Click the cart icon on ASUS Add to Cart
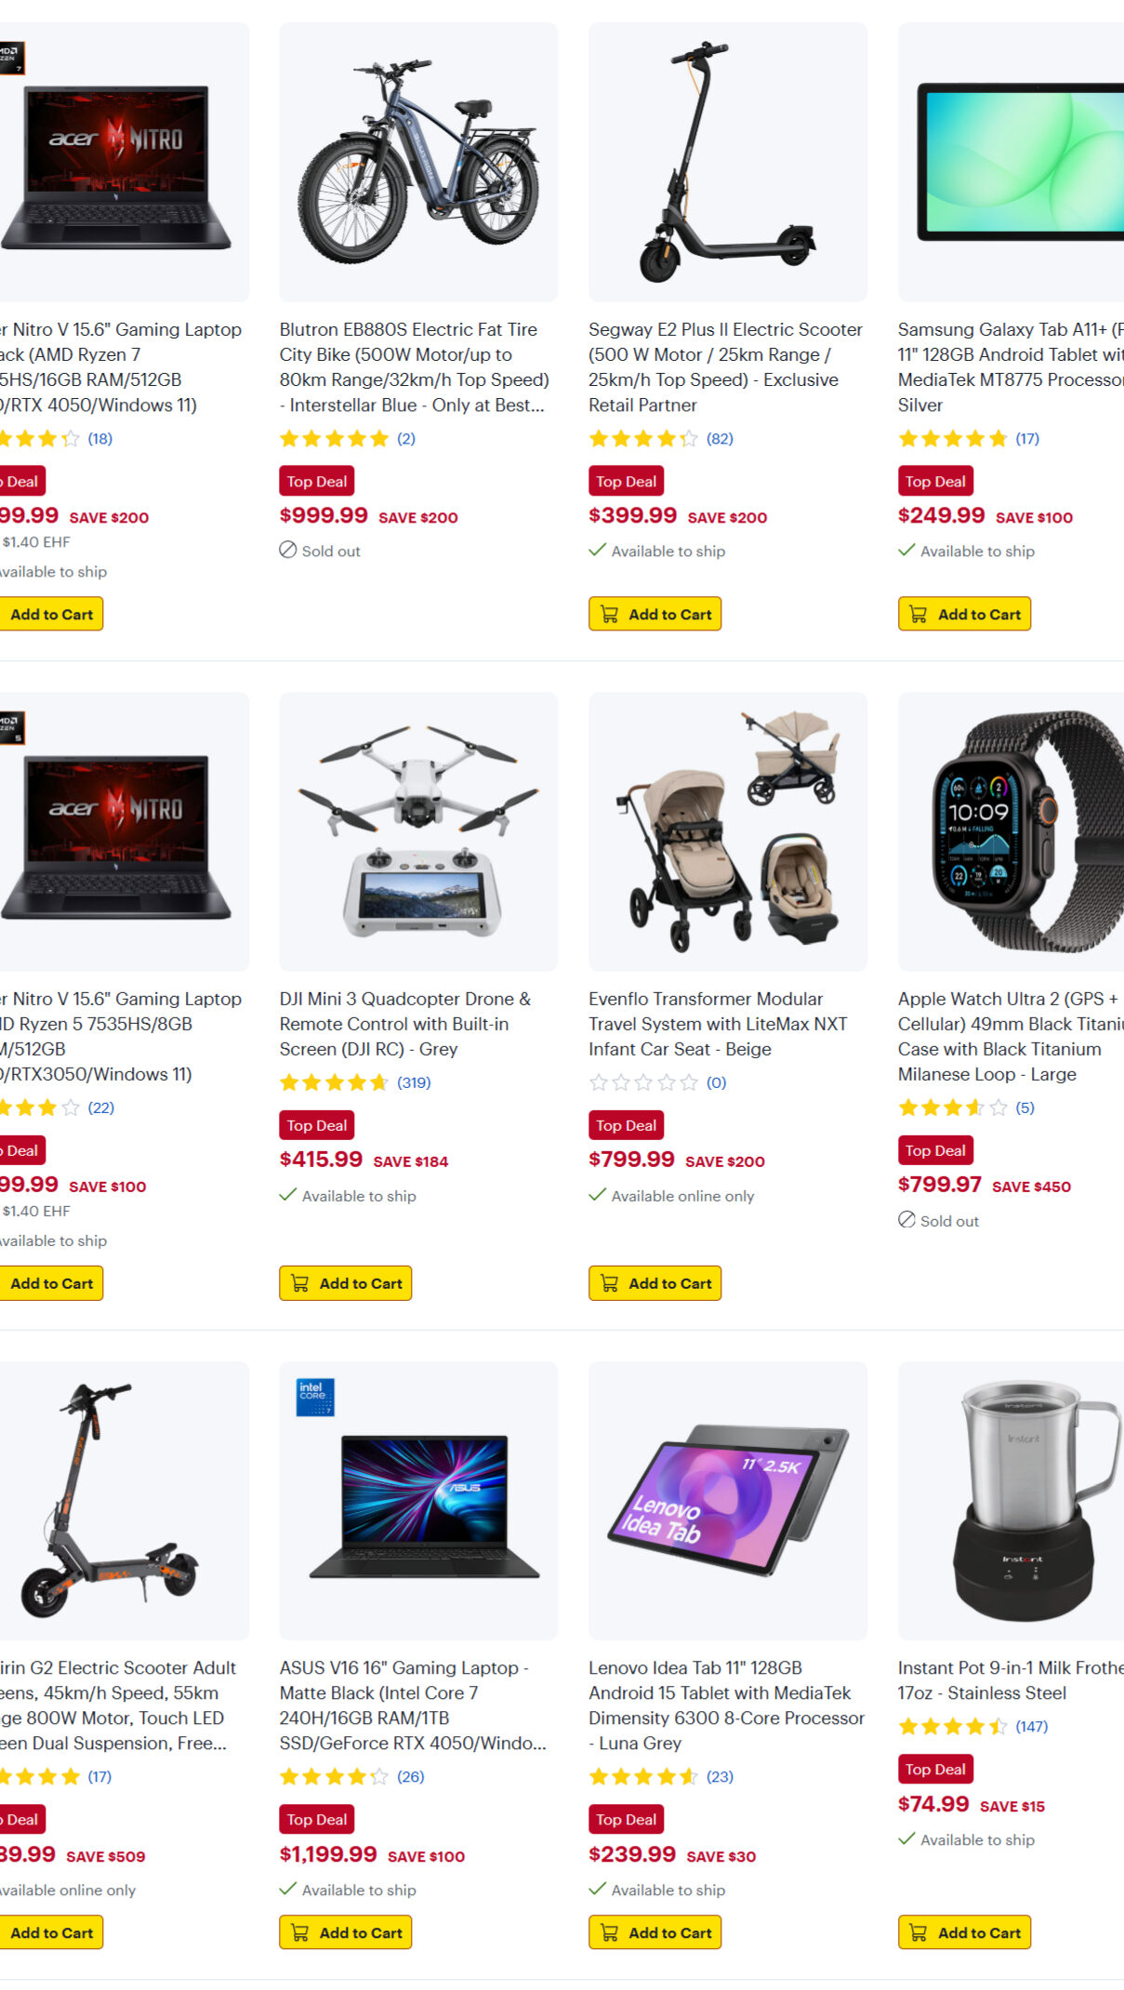 (300, 1932)
